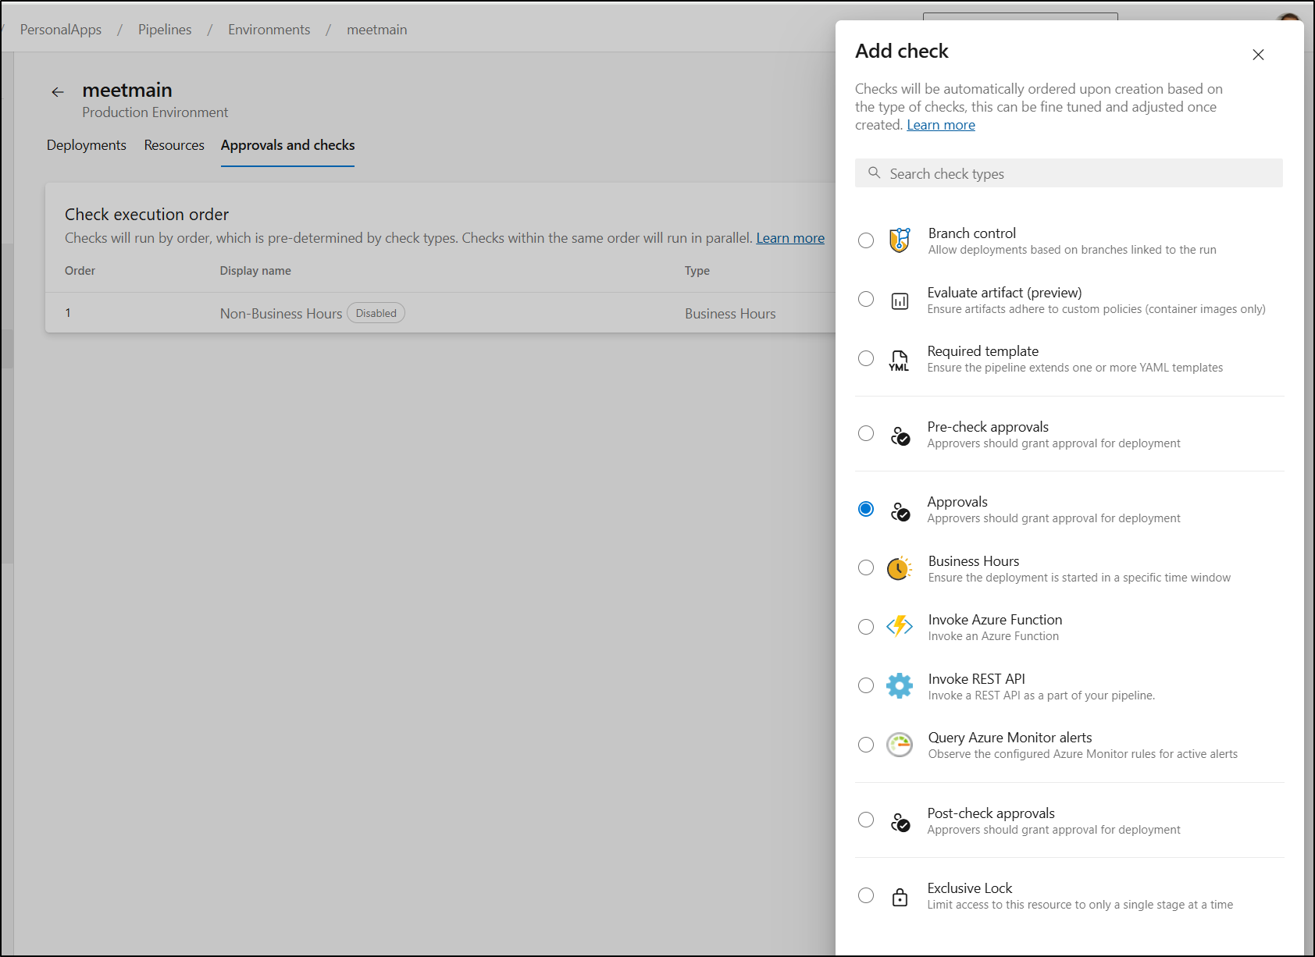Viewport: 1315px width, 957px height.
Task: Select the Post-check approvals radio button
Action: click(x=866, y=820)
